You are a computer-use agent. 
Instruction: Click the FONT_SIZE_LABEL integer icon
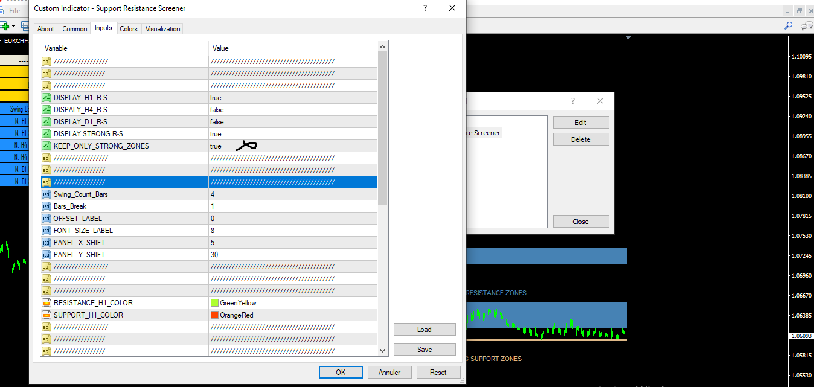(x=46, y=231)
